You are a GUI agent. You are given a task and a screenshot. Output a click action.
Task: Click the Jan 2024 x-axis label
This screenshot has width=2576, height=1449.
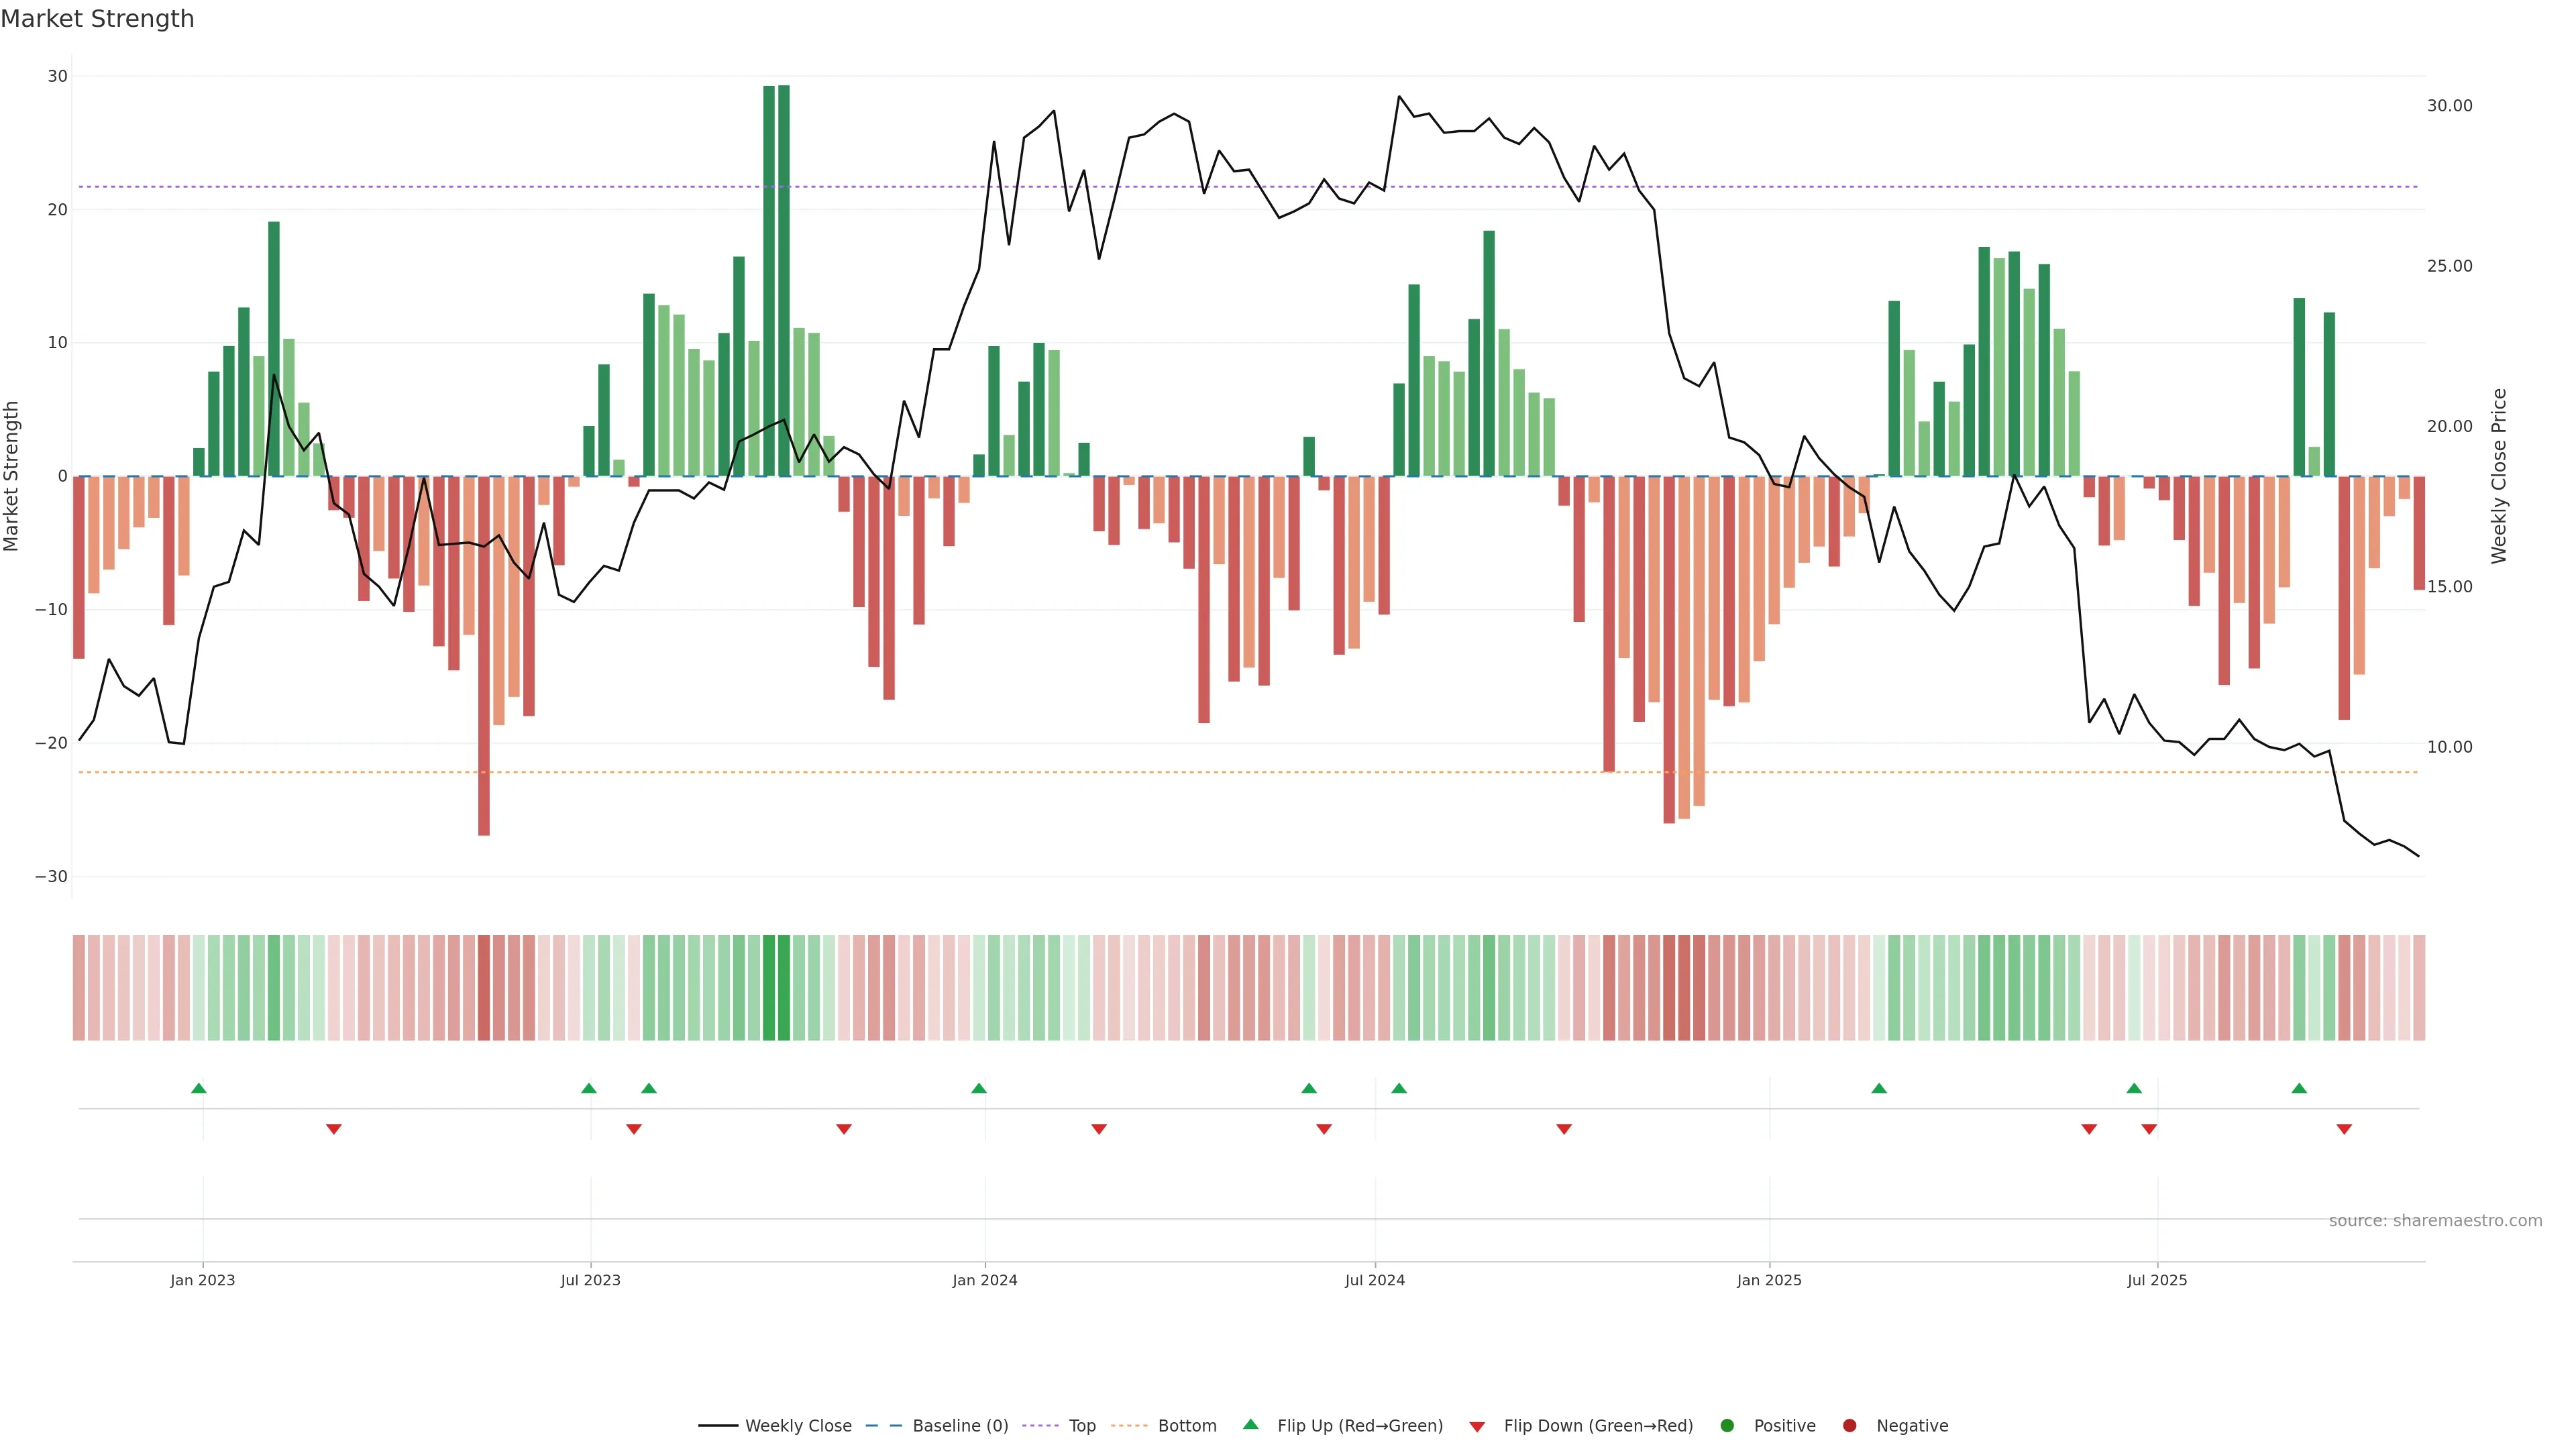[984, 1280]
